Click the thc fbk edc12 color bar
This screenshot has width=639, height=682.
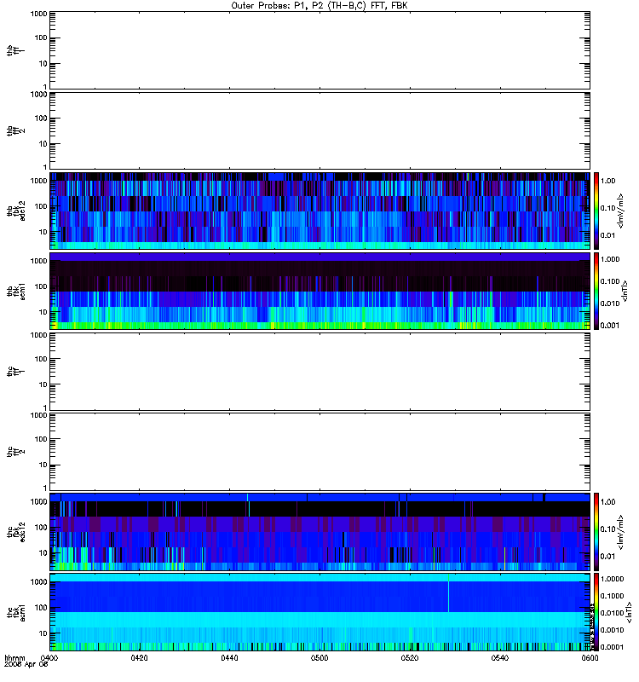click(x=596, y=532)
